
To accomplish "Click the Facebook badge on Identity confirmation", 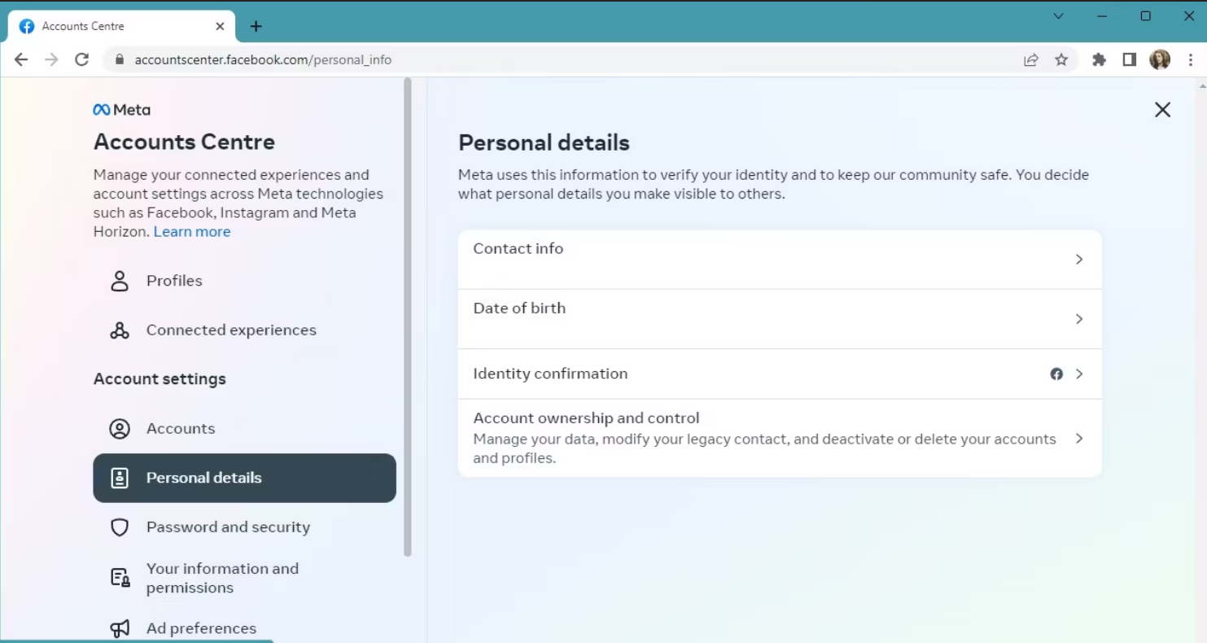I will coord(1056,374).
